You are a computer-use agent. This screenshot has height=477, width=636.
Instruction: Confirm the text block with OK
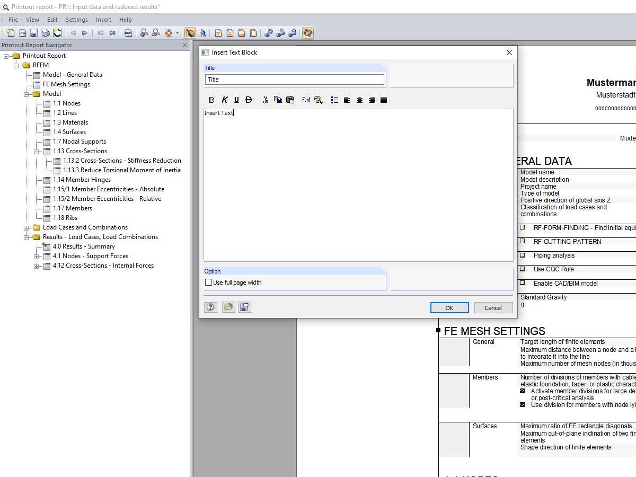click(449, 307)
